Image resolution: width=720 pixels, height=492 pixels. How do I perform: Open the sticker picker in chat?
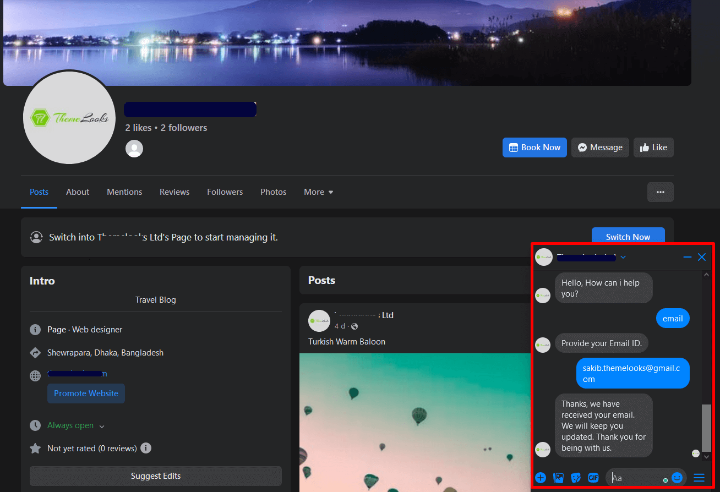pyautogui.click(x=576, y=478)
